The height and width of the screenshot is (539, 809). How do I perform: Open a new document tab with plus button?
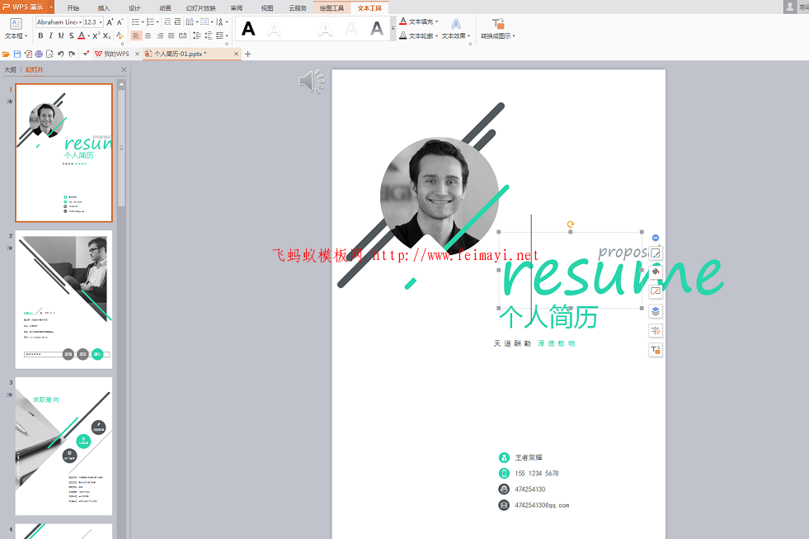pos(248,54)
